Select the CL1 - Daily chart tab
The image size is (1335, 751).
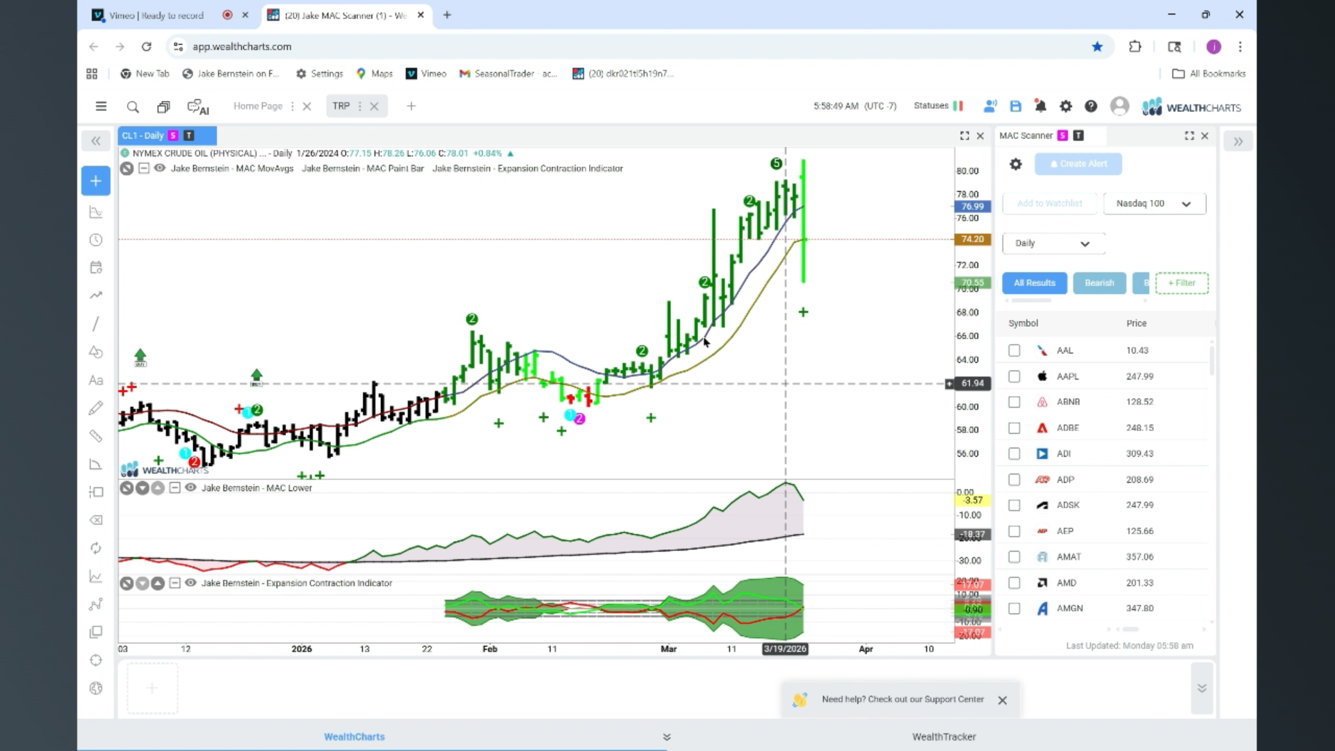[x=143, y=136]
